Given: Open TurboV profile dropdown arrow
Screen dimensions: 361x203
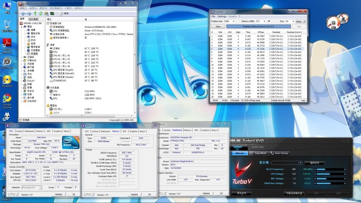Looking at the screenshot, I should pos(300,163).
